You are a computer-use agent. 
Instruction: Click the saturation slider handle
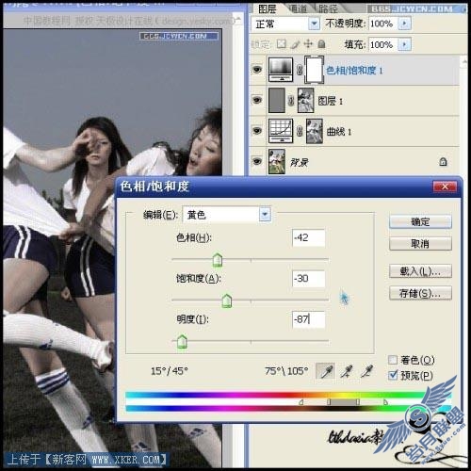pos(227,301)
